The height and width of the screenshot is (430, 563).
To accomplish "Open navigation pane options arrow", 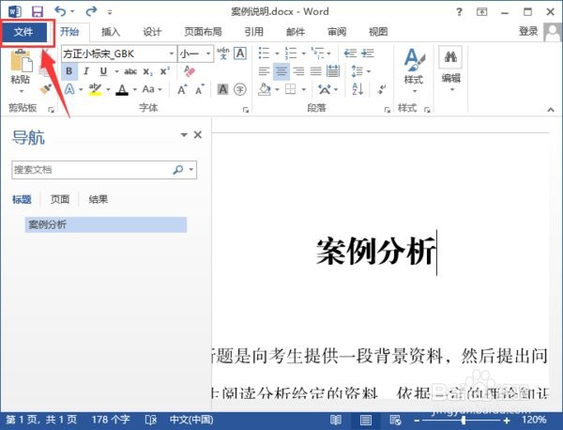I will [184, 135].
